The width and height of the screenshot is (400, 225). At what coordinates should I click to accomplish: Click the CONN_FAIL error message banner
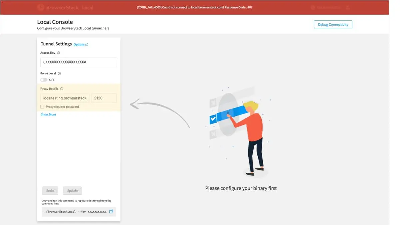click(194, 7)
